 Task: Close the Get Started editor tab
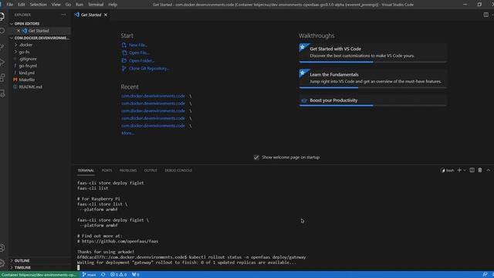click(106, 15)
